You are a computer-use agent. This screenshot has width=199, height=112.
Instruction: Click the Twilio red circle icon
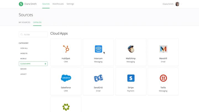coord(163,78)
